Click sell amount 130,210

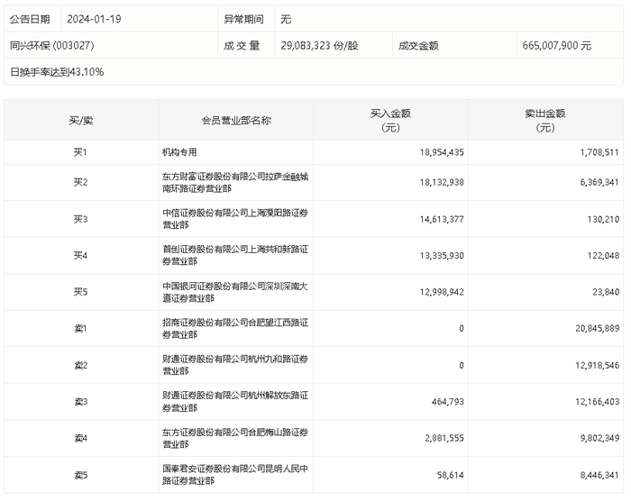pyautogui.click(x=603, y=219)
